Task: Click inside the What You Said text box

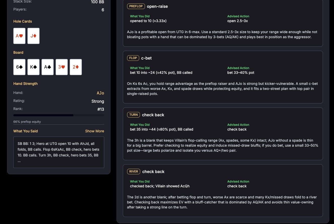Action: pos(58,152)
